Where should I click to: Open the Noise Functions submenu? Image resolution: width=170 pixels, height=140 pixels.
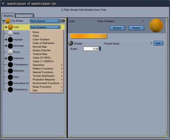pyautogui.click(x=47, y=87)
